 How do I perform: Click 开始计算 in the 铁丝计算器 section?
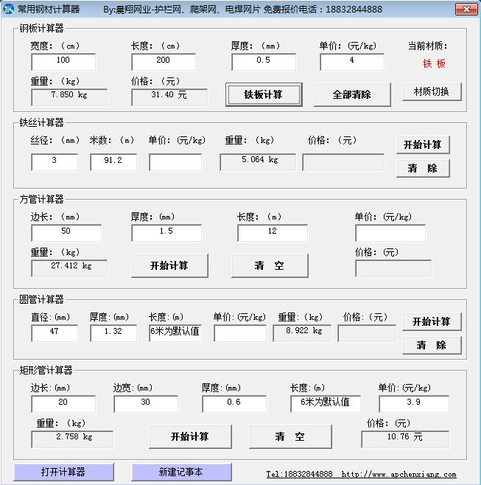click(x=423, y=144)
